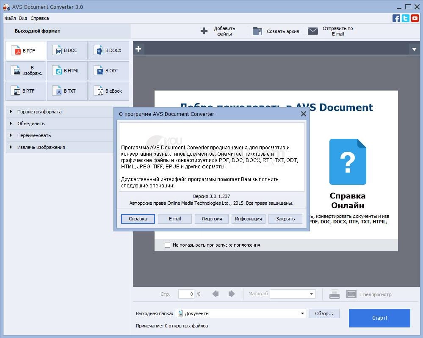Select the To TXT output format

pos(67,91)
